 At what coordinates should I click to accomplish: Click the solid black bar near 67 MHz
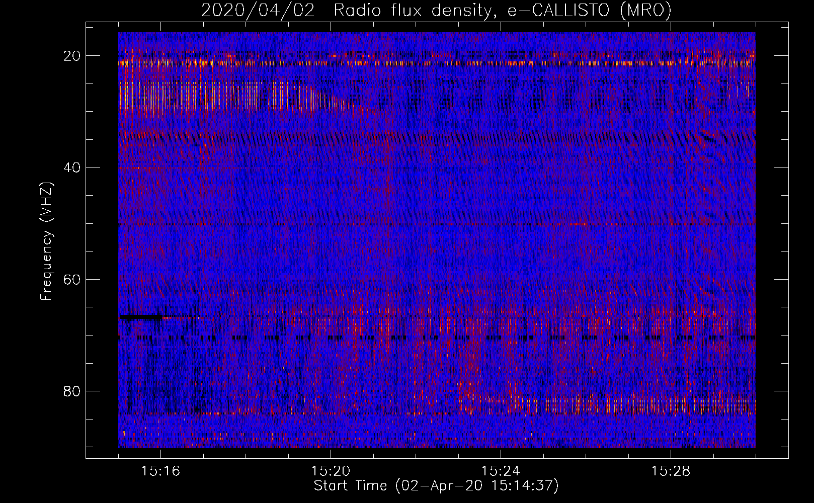[x=141, y=317]
